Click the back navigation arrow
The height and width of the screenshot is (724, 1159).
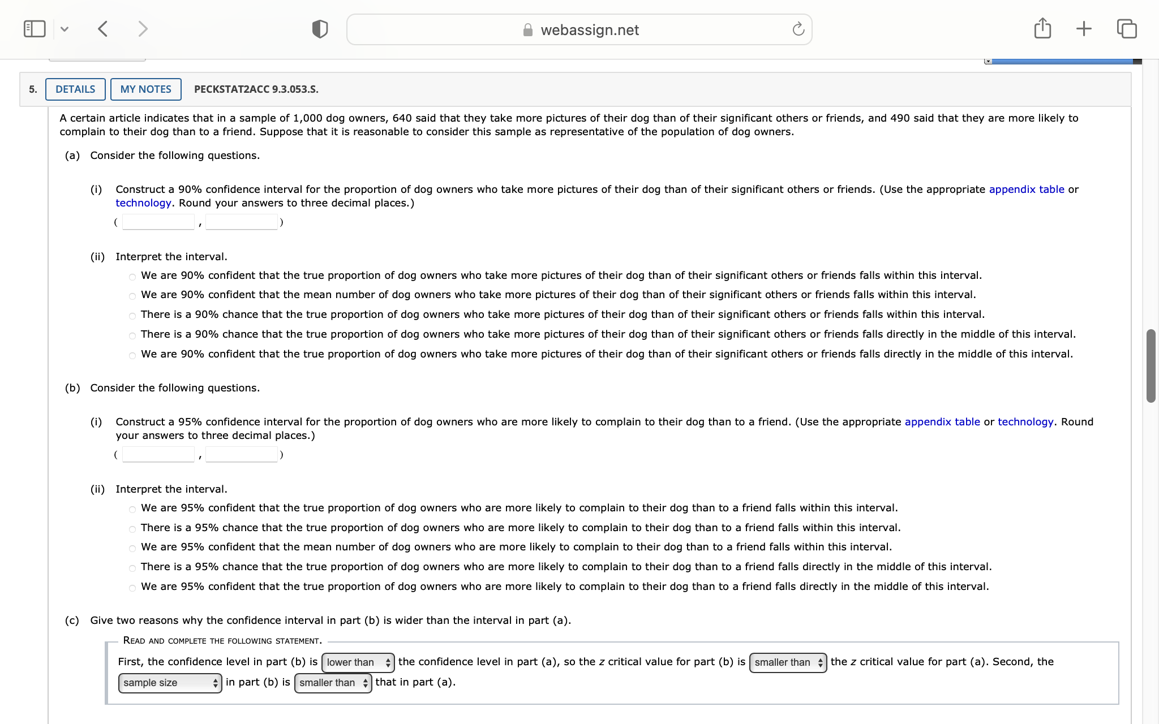point(103,29)
